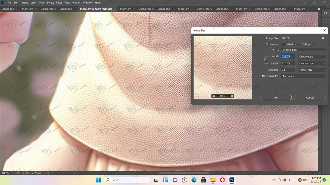Open the collapsed panel icon at right edge
Viewport: 330px width, 185px height.
325,13
